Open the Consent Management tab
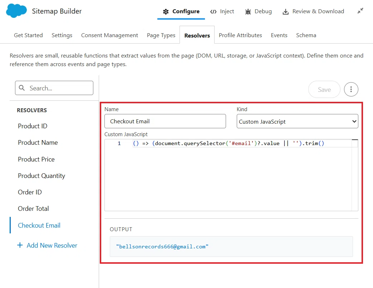The image size is (373, 288). tap(109, 35)
